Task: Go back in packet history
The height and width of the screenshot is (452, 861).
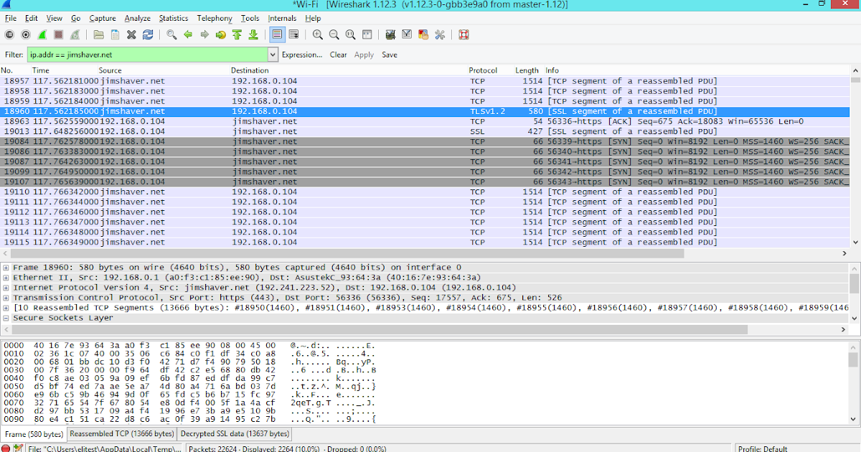Action: point(188,34)
